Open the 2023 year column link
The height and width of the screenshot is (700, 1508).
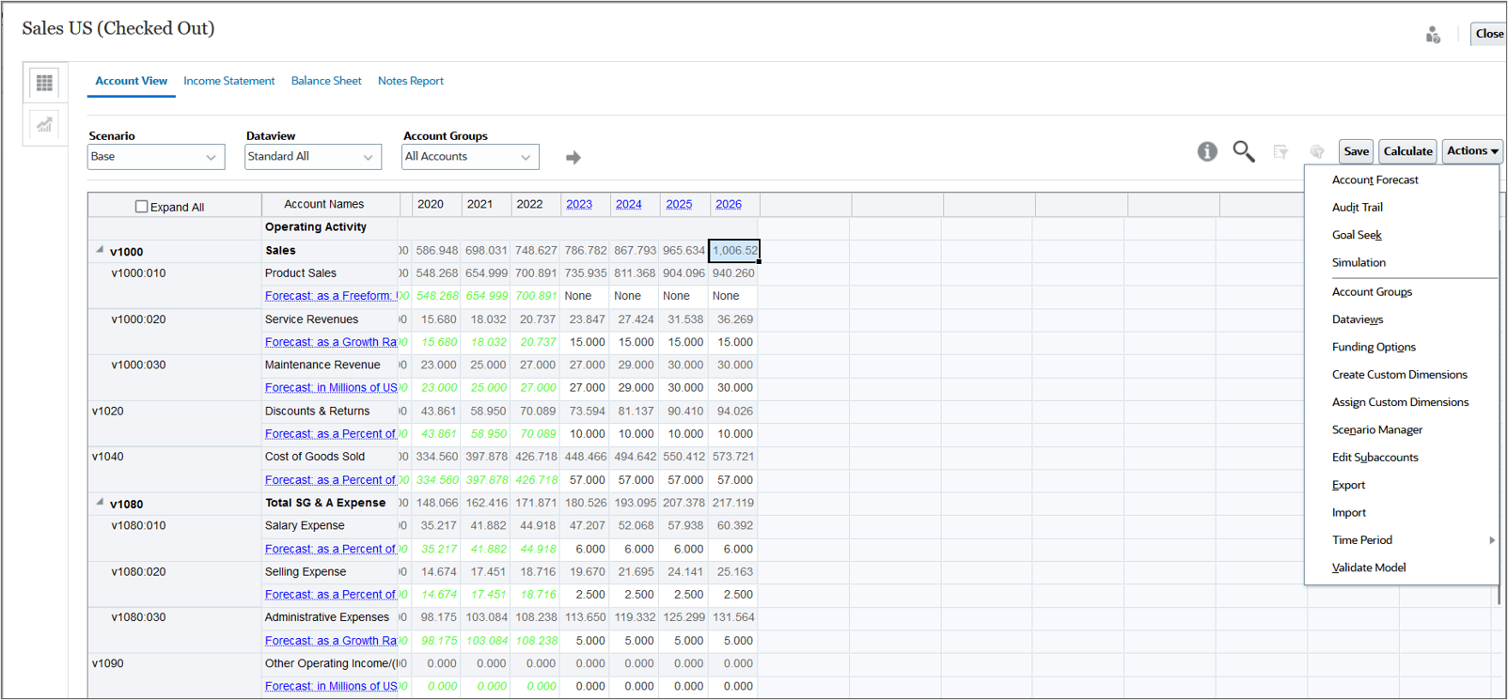pos(579,204)
